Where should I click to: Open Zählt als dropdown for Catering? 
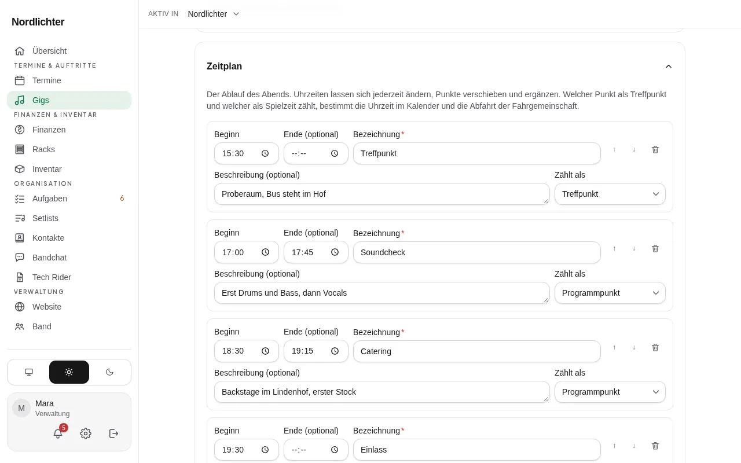click(x=610, y=392)
